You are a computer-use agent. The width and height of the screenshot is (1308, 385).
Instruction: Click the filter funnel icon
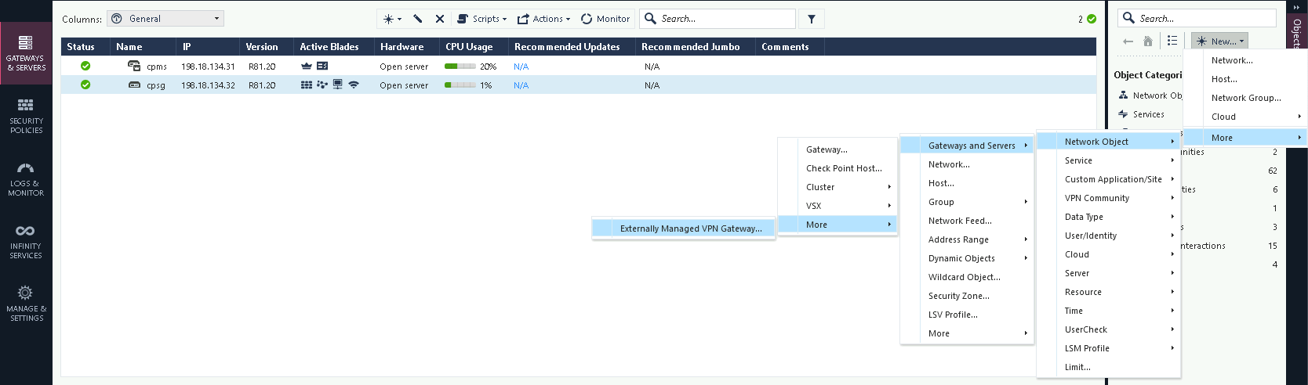tap(812, 19)
